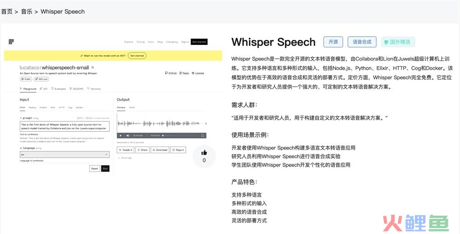Click the Run button
Screen dimensions: 460x234
pyautogui.click(x=105, y=168)
